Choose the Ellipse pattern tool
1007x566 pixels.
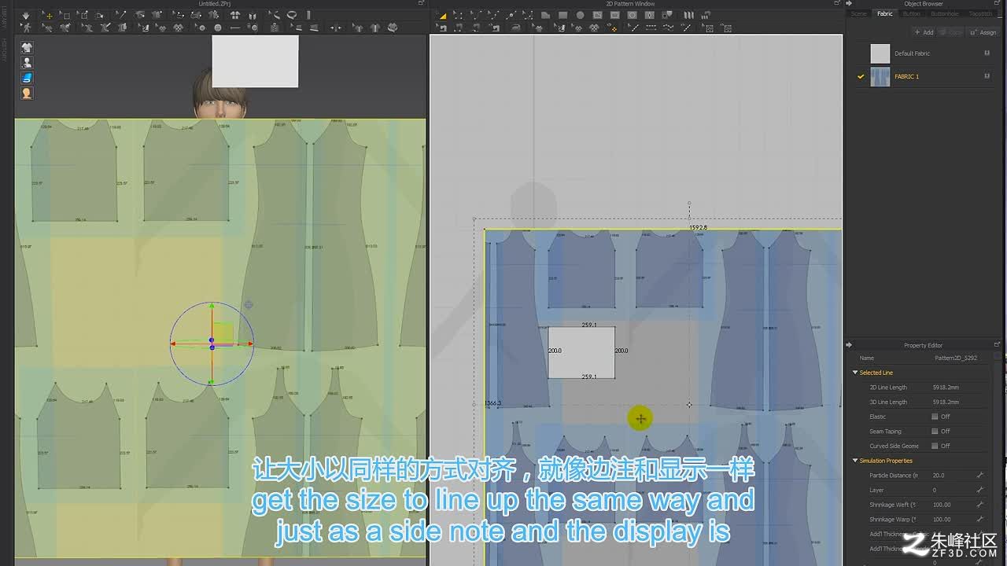[x=581, y=15]
